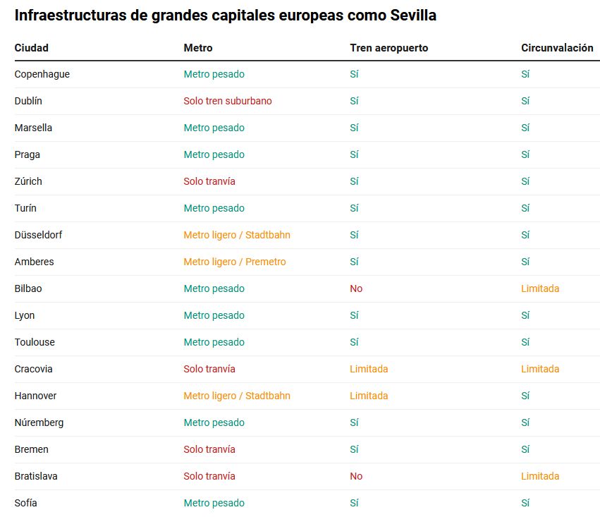Select the Zúrich city name
This screenshot has height=517, width=600.
(28, 181)
